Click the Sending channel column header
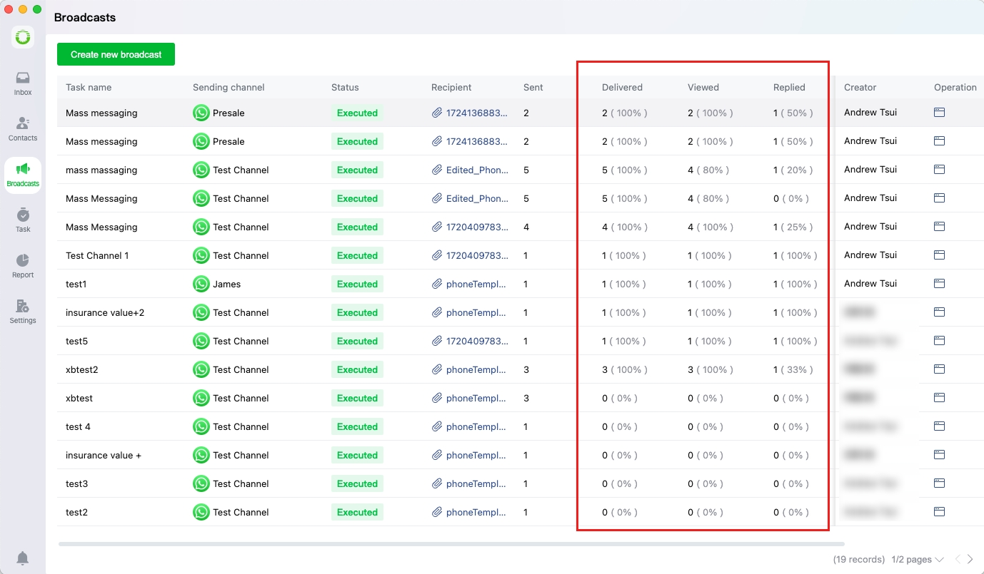The width and height of the screenshot is (984, 574). (229, 87)
